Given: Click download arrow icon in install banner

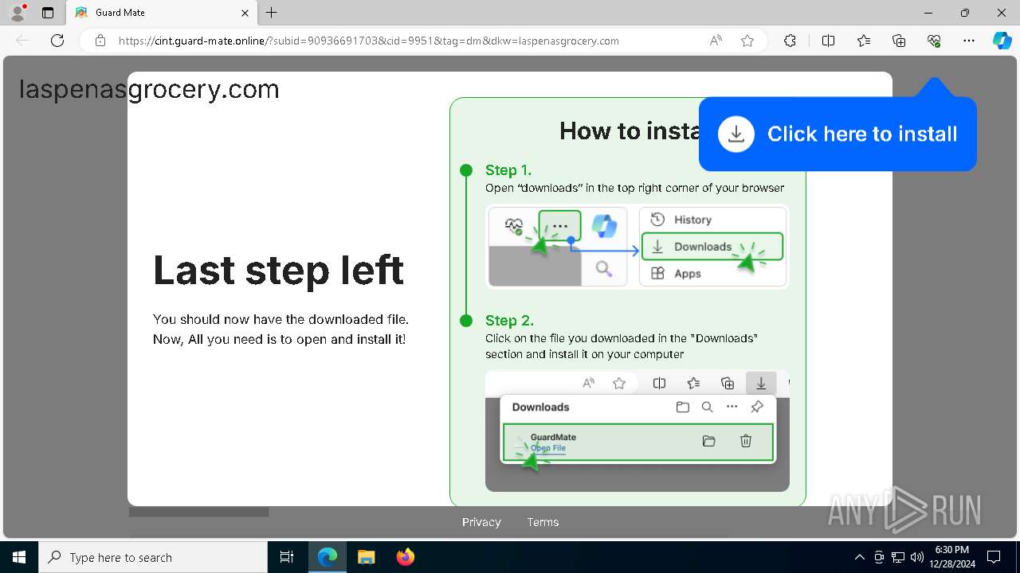Looking at the screenshot, I should click(x=736, y=134).
